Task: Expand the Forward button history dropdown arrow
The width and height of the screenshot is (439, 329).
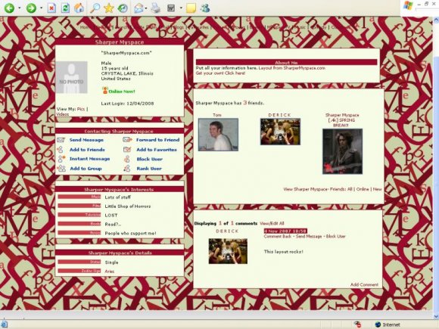Action: coord(41,8)
